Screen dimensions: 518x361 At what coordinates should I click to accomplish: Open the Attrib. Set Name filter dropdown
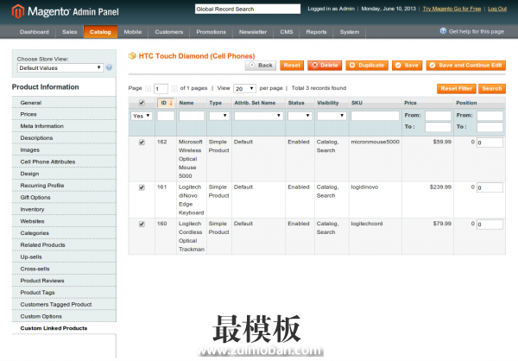259,116
